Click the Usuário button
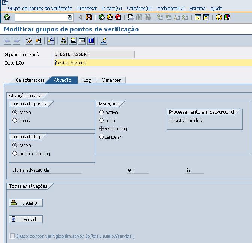 [x=26, y=203]
